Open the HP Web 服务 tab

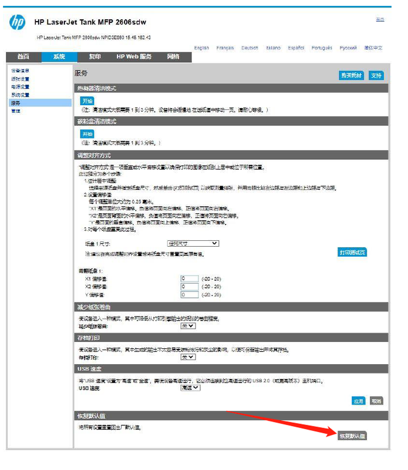coord(134,57)
